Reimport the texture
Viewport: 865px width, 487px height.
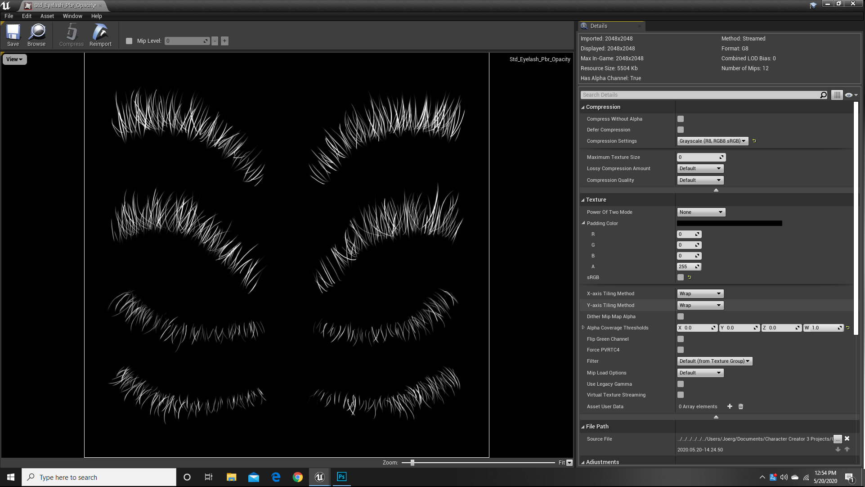(x=100, y=36)
